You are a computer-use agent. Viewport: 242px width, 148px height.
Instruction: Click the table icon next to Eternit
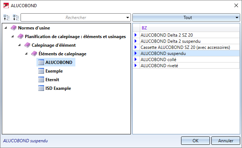[x=41, y=79]
